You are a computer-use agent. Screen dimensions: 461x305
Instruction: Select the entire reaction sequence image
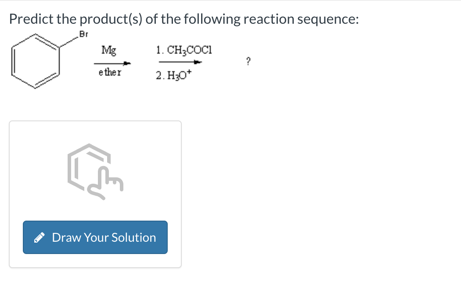[132, 59]
